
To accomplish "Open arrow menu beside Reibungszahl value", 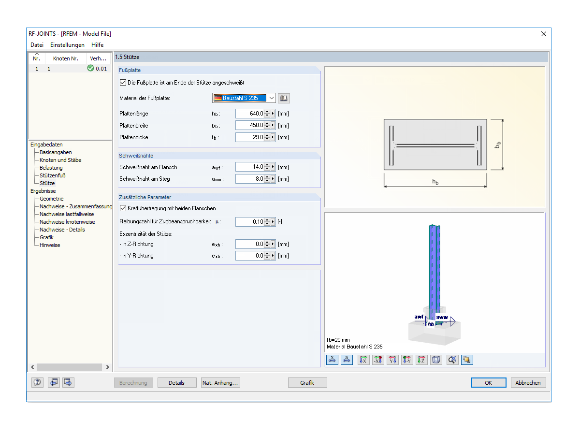I will click(273, 221).
